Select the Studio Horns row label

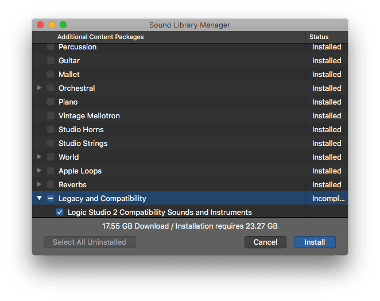pos(81,129)
